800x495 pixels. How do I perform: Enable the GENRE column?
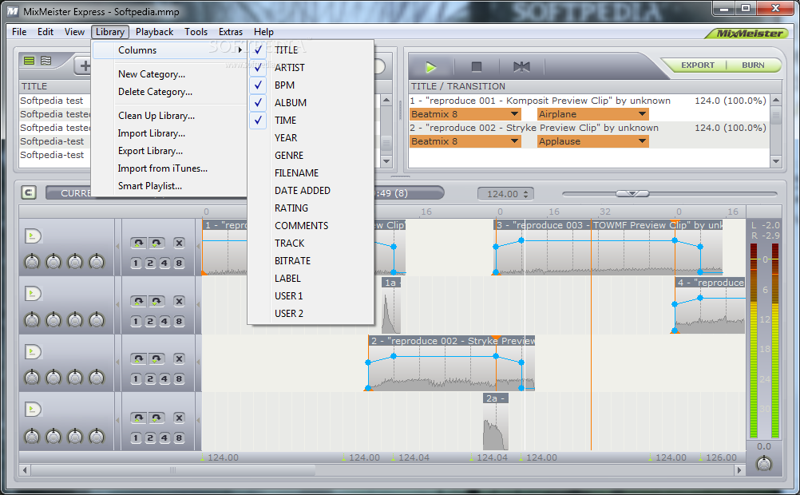coord(311,156)
